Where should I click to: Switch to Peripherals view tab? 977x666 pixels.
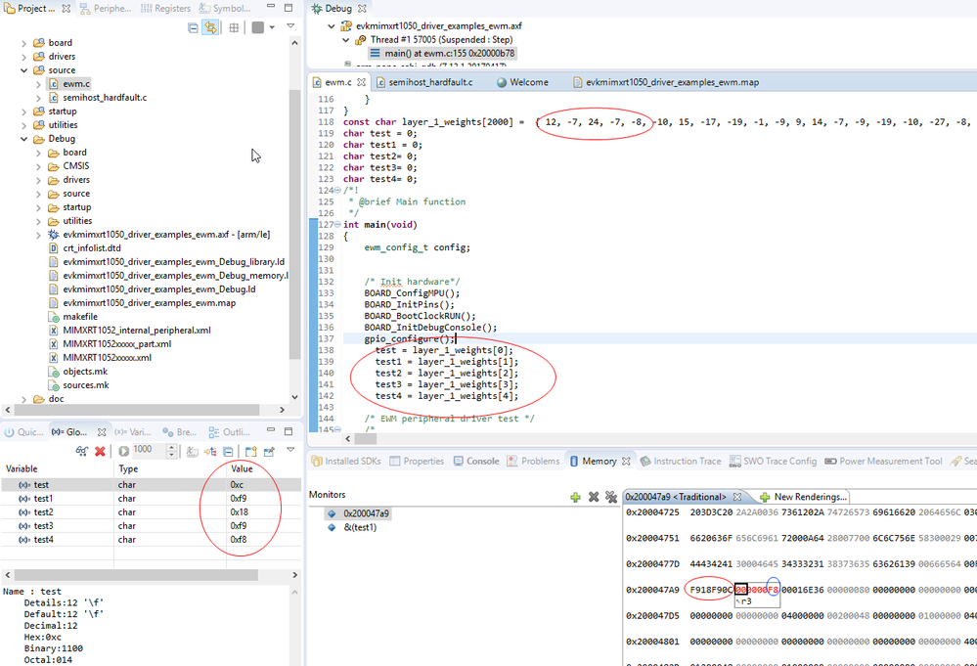[x=106, y=8]
